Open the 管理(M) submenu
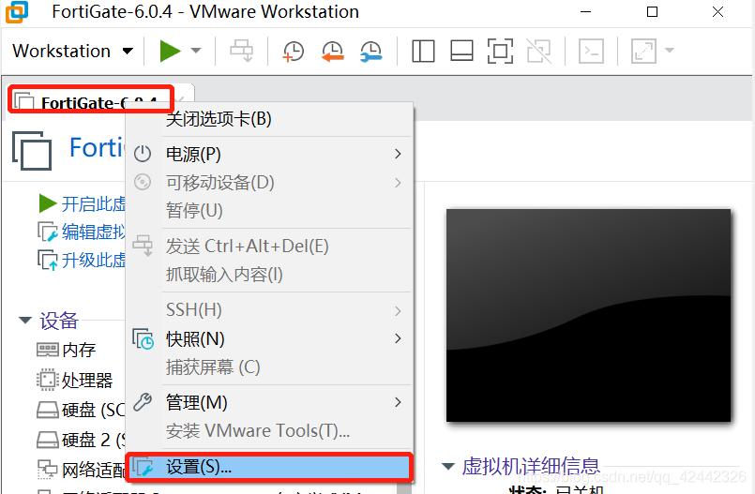755x494 pixels. click(268, 403)
